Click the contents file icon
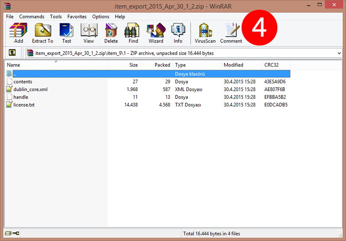This screenshot has width=346, height=241. pyautogui.click(x=9, y=81)
